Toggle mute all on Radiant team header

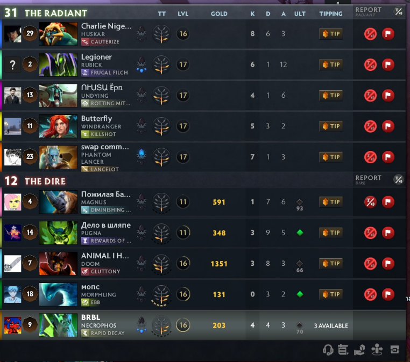coord(399,11)
